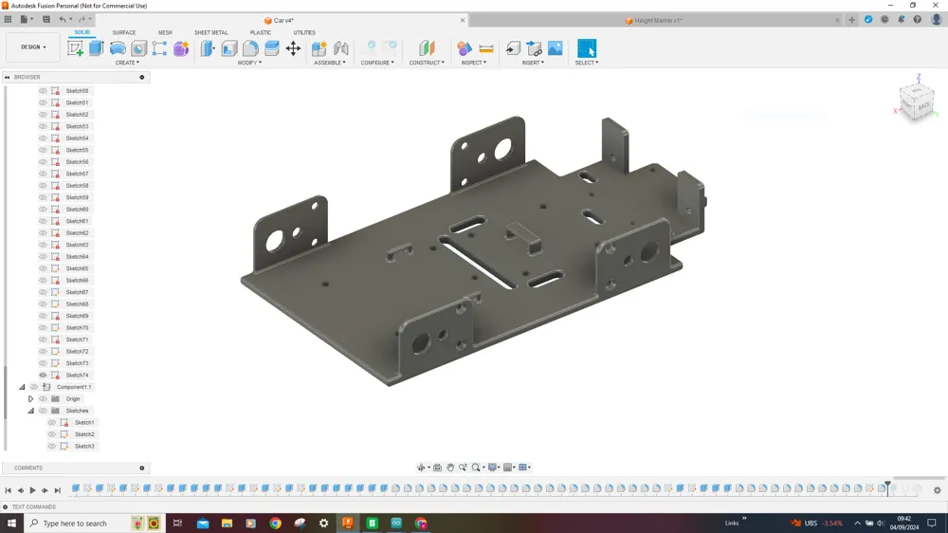
Task: Show Sketch60 via its eye icon
Action: point(43,210)
